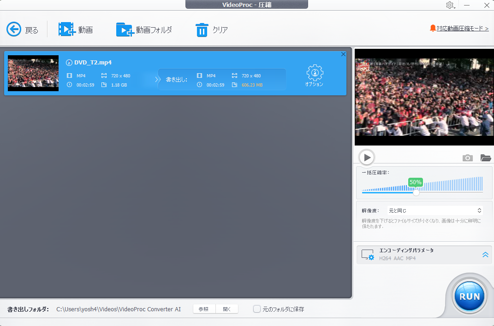This screenshot has height=326, width=494.
Task: Enable 元のフォルダに保存 checkbox
Action: tap(257, 309)
